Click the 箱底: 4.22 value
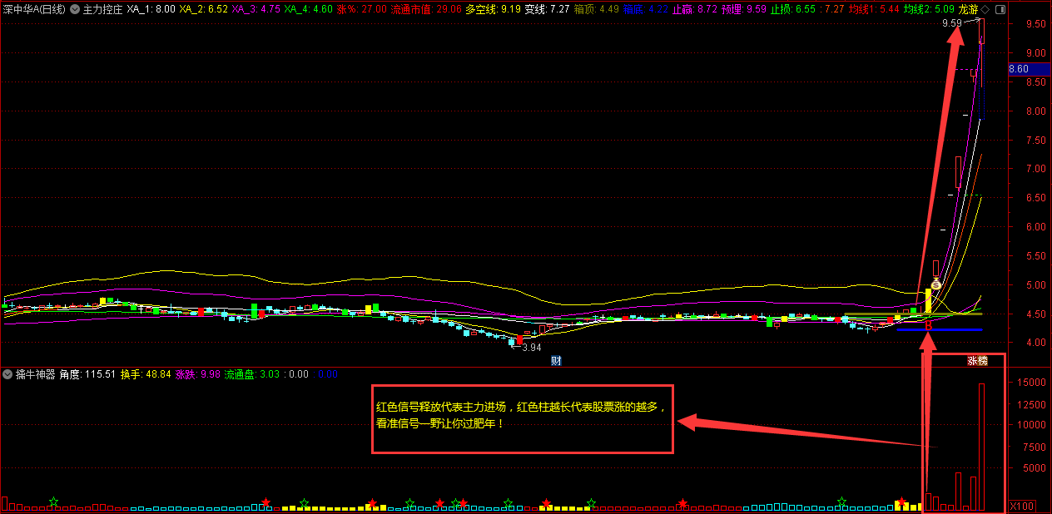 (646, 9)
